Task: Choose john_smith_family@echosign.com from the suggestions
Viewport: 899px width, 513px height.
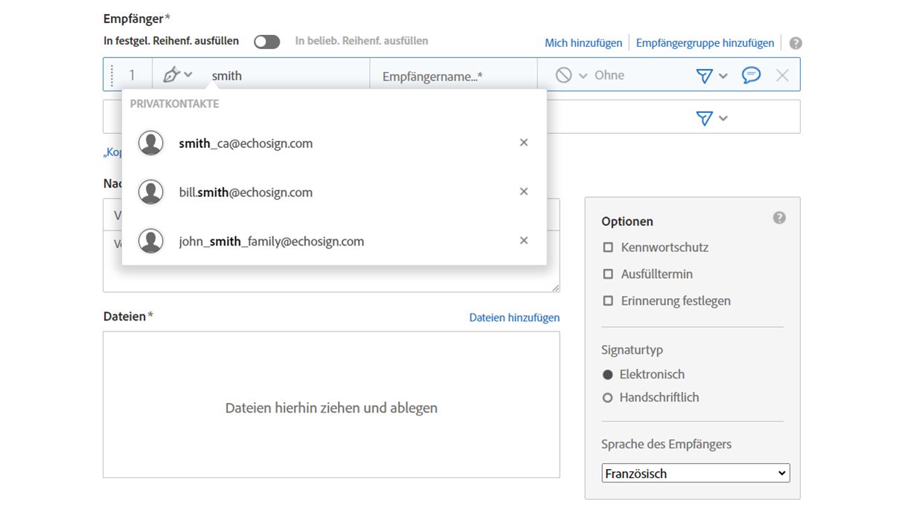Action: click(x=334, y=241)
